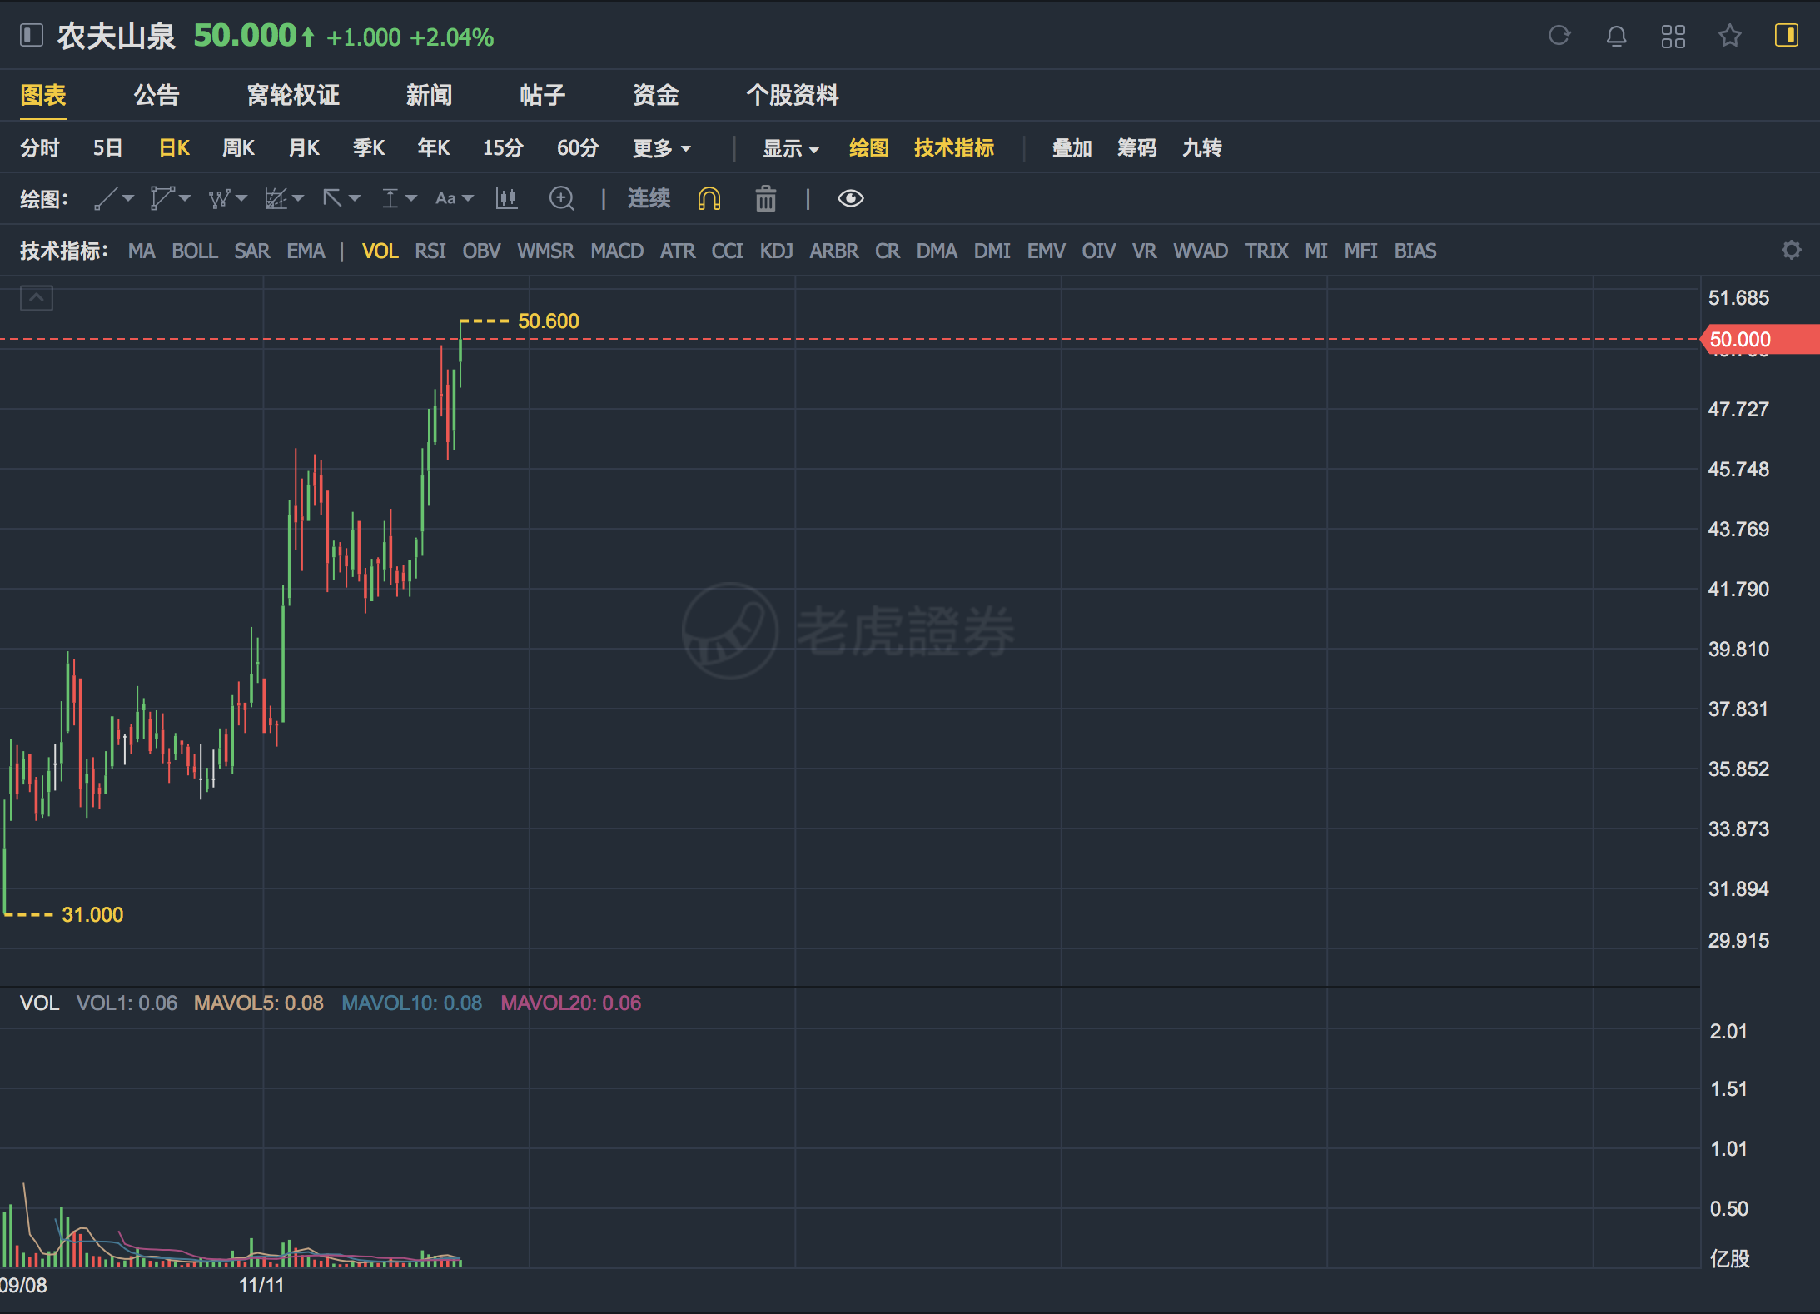Select 分时 timeframe
The image size is (1820, 1314).
click(40, 148)
